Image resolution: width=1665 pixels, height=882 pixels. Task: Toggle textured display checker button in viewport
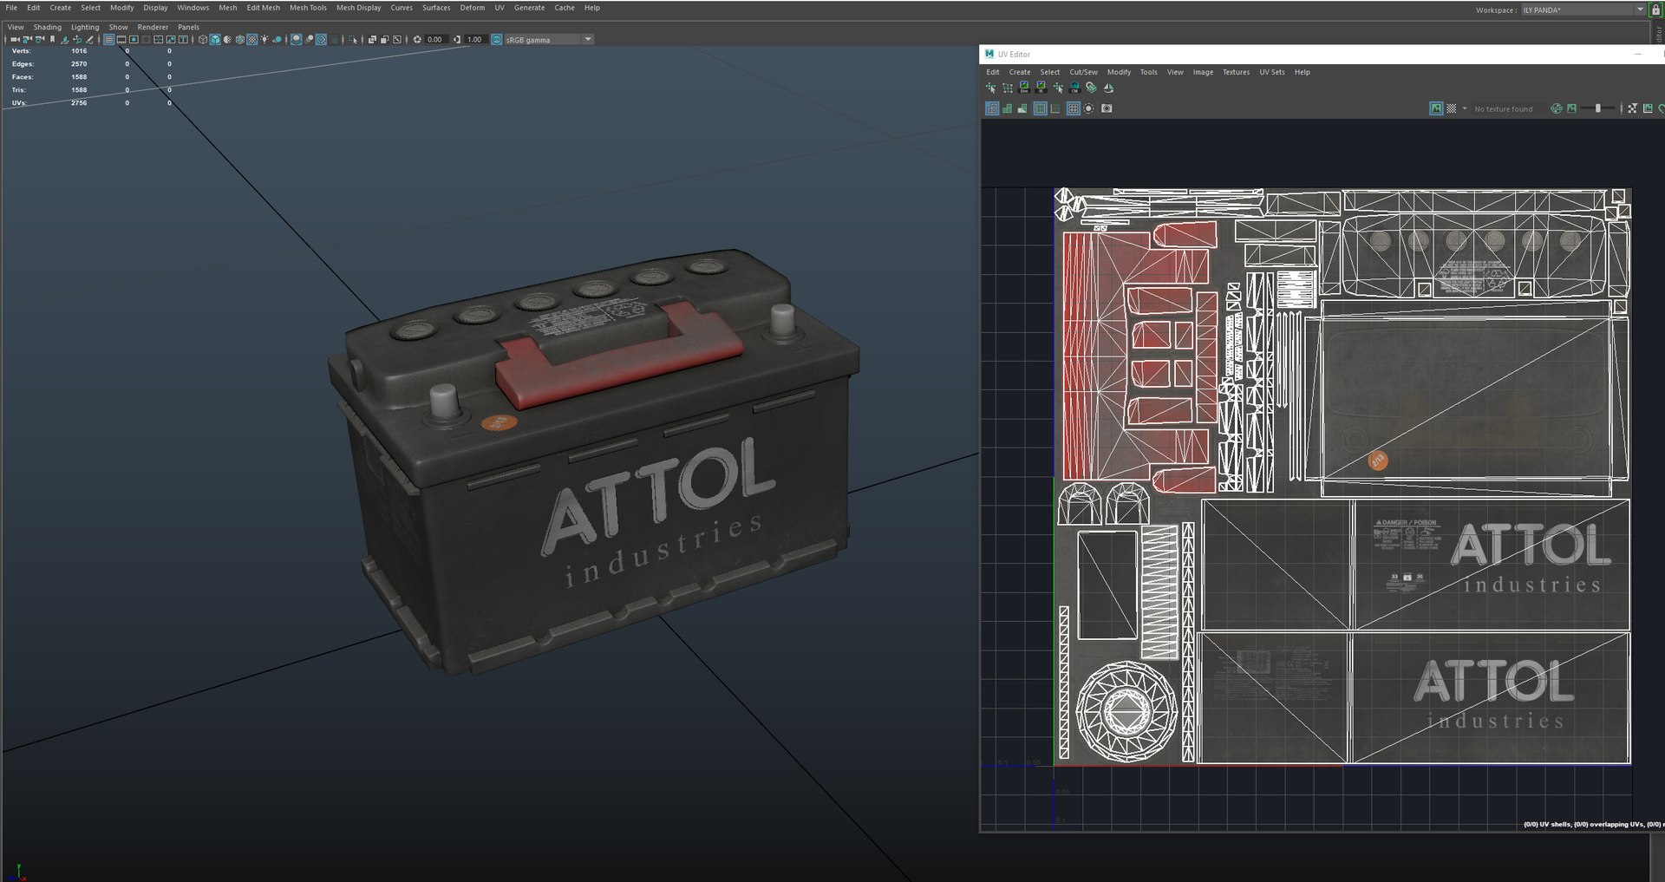[x=252, y=39]
